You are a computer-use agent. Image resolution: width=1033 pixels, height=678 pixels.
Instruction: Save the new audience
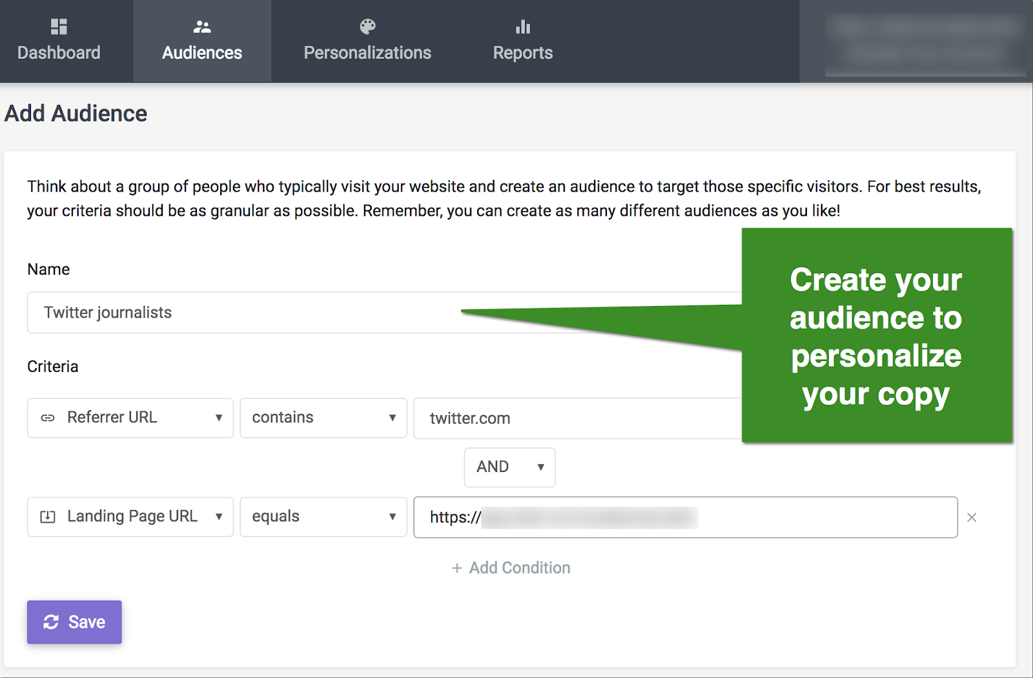point(74,622)
